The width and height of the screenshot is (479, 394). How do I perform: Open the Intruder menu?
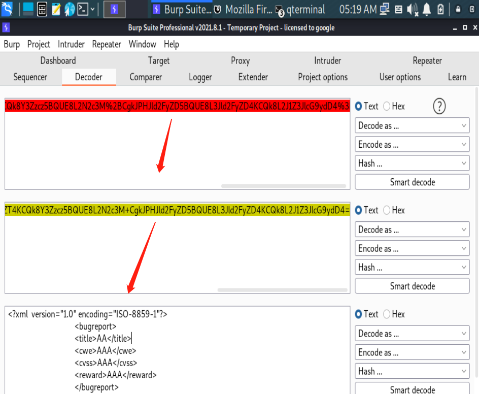(71, 44)
